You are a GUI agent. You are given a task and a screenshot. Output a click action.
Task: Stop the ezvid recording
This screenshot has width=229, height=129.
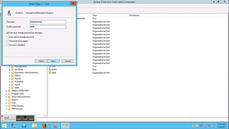[25, 118]
